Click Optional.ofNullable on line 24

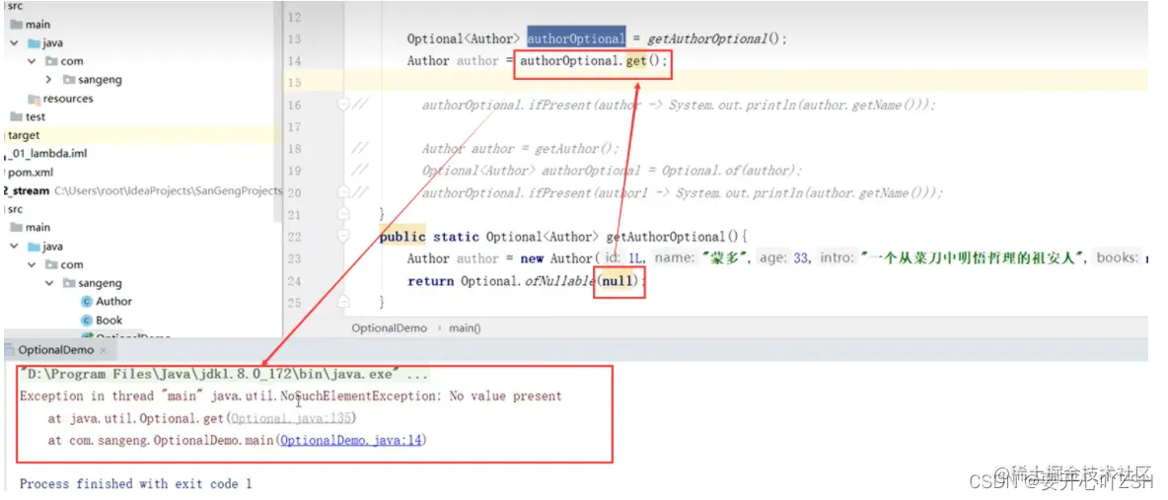coord(527,281)
